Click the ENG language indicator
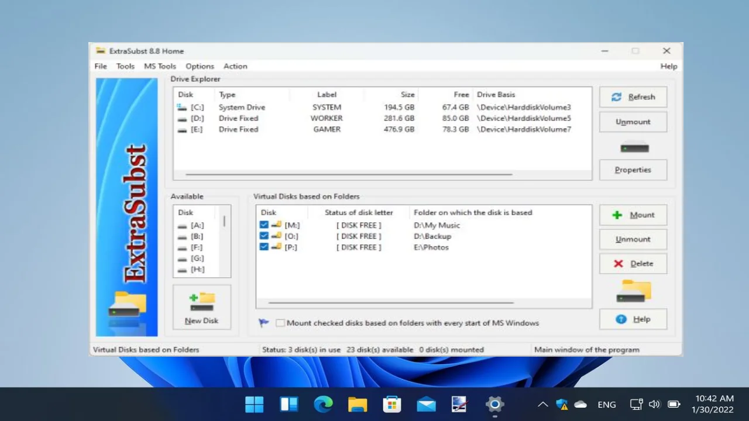Image resolution: width=749 pixels, height=421 pixels. coord(607,404)
